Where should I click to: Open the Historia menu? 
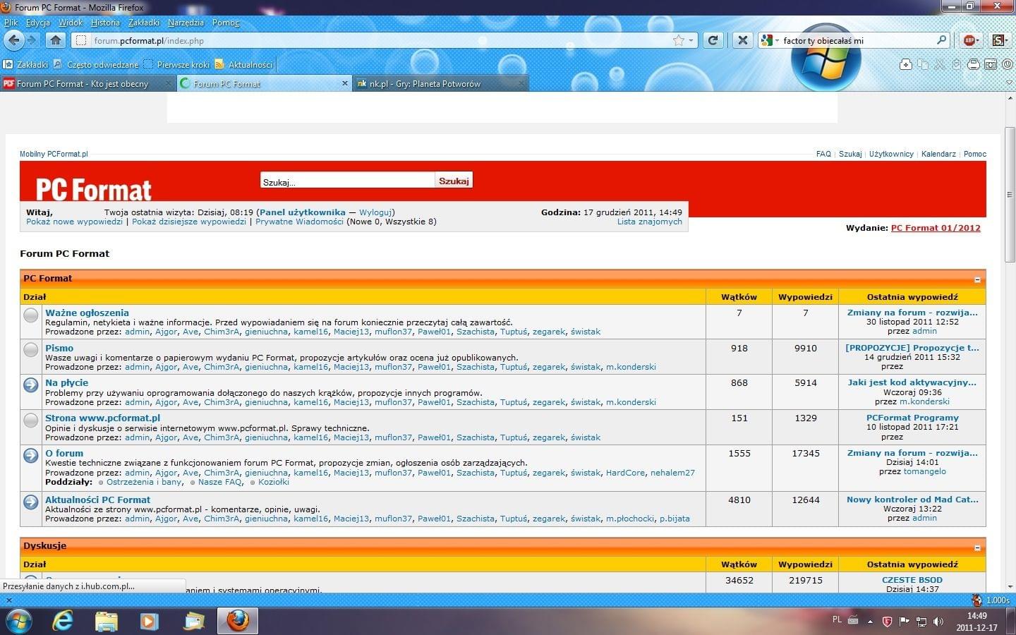[105, 23]
